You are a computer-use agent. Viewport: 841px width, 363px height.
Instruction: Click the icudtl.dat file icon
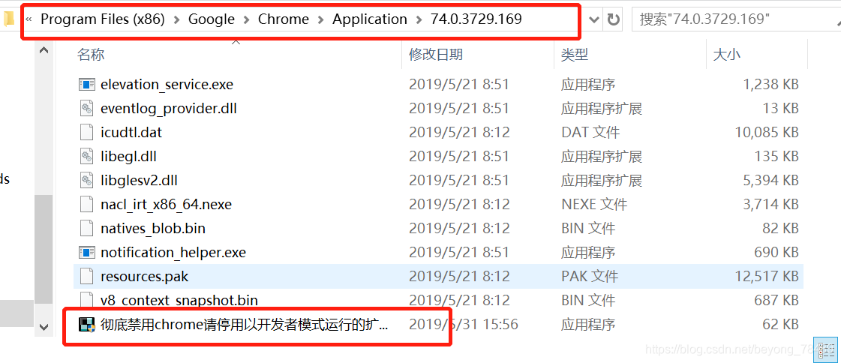pos(86,132)
